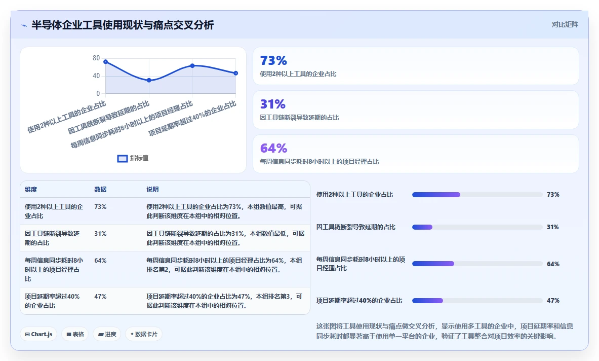Click the y-axis label 40 on the chart
The image size is (599, 361).
coord(96,76)
